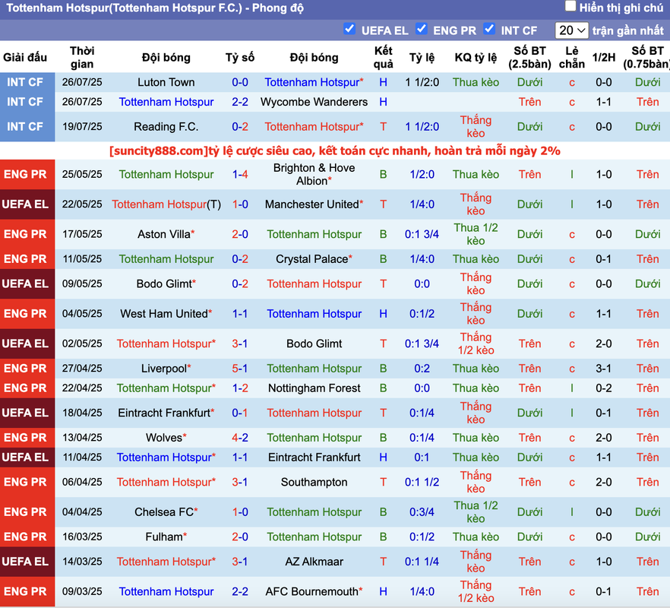Click score 2-0 for Aston Villa match
Screen dimensions: 670x608
pyautogui.click(x=240, y=234)
